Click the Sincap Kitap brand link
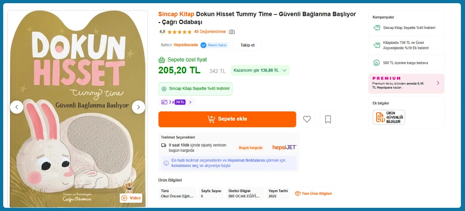The height and width of the screenshot is (211, 465). [x=176, y=14]
